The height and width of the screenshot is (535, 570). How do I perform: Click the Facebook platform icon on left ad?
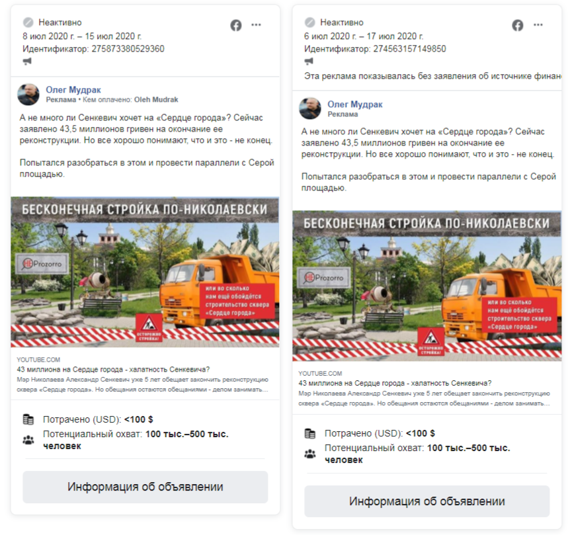coord(236,25)
